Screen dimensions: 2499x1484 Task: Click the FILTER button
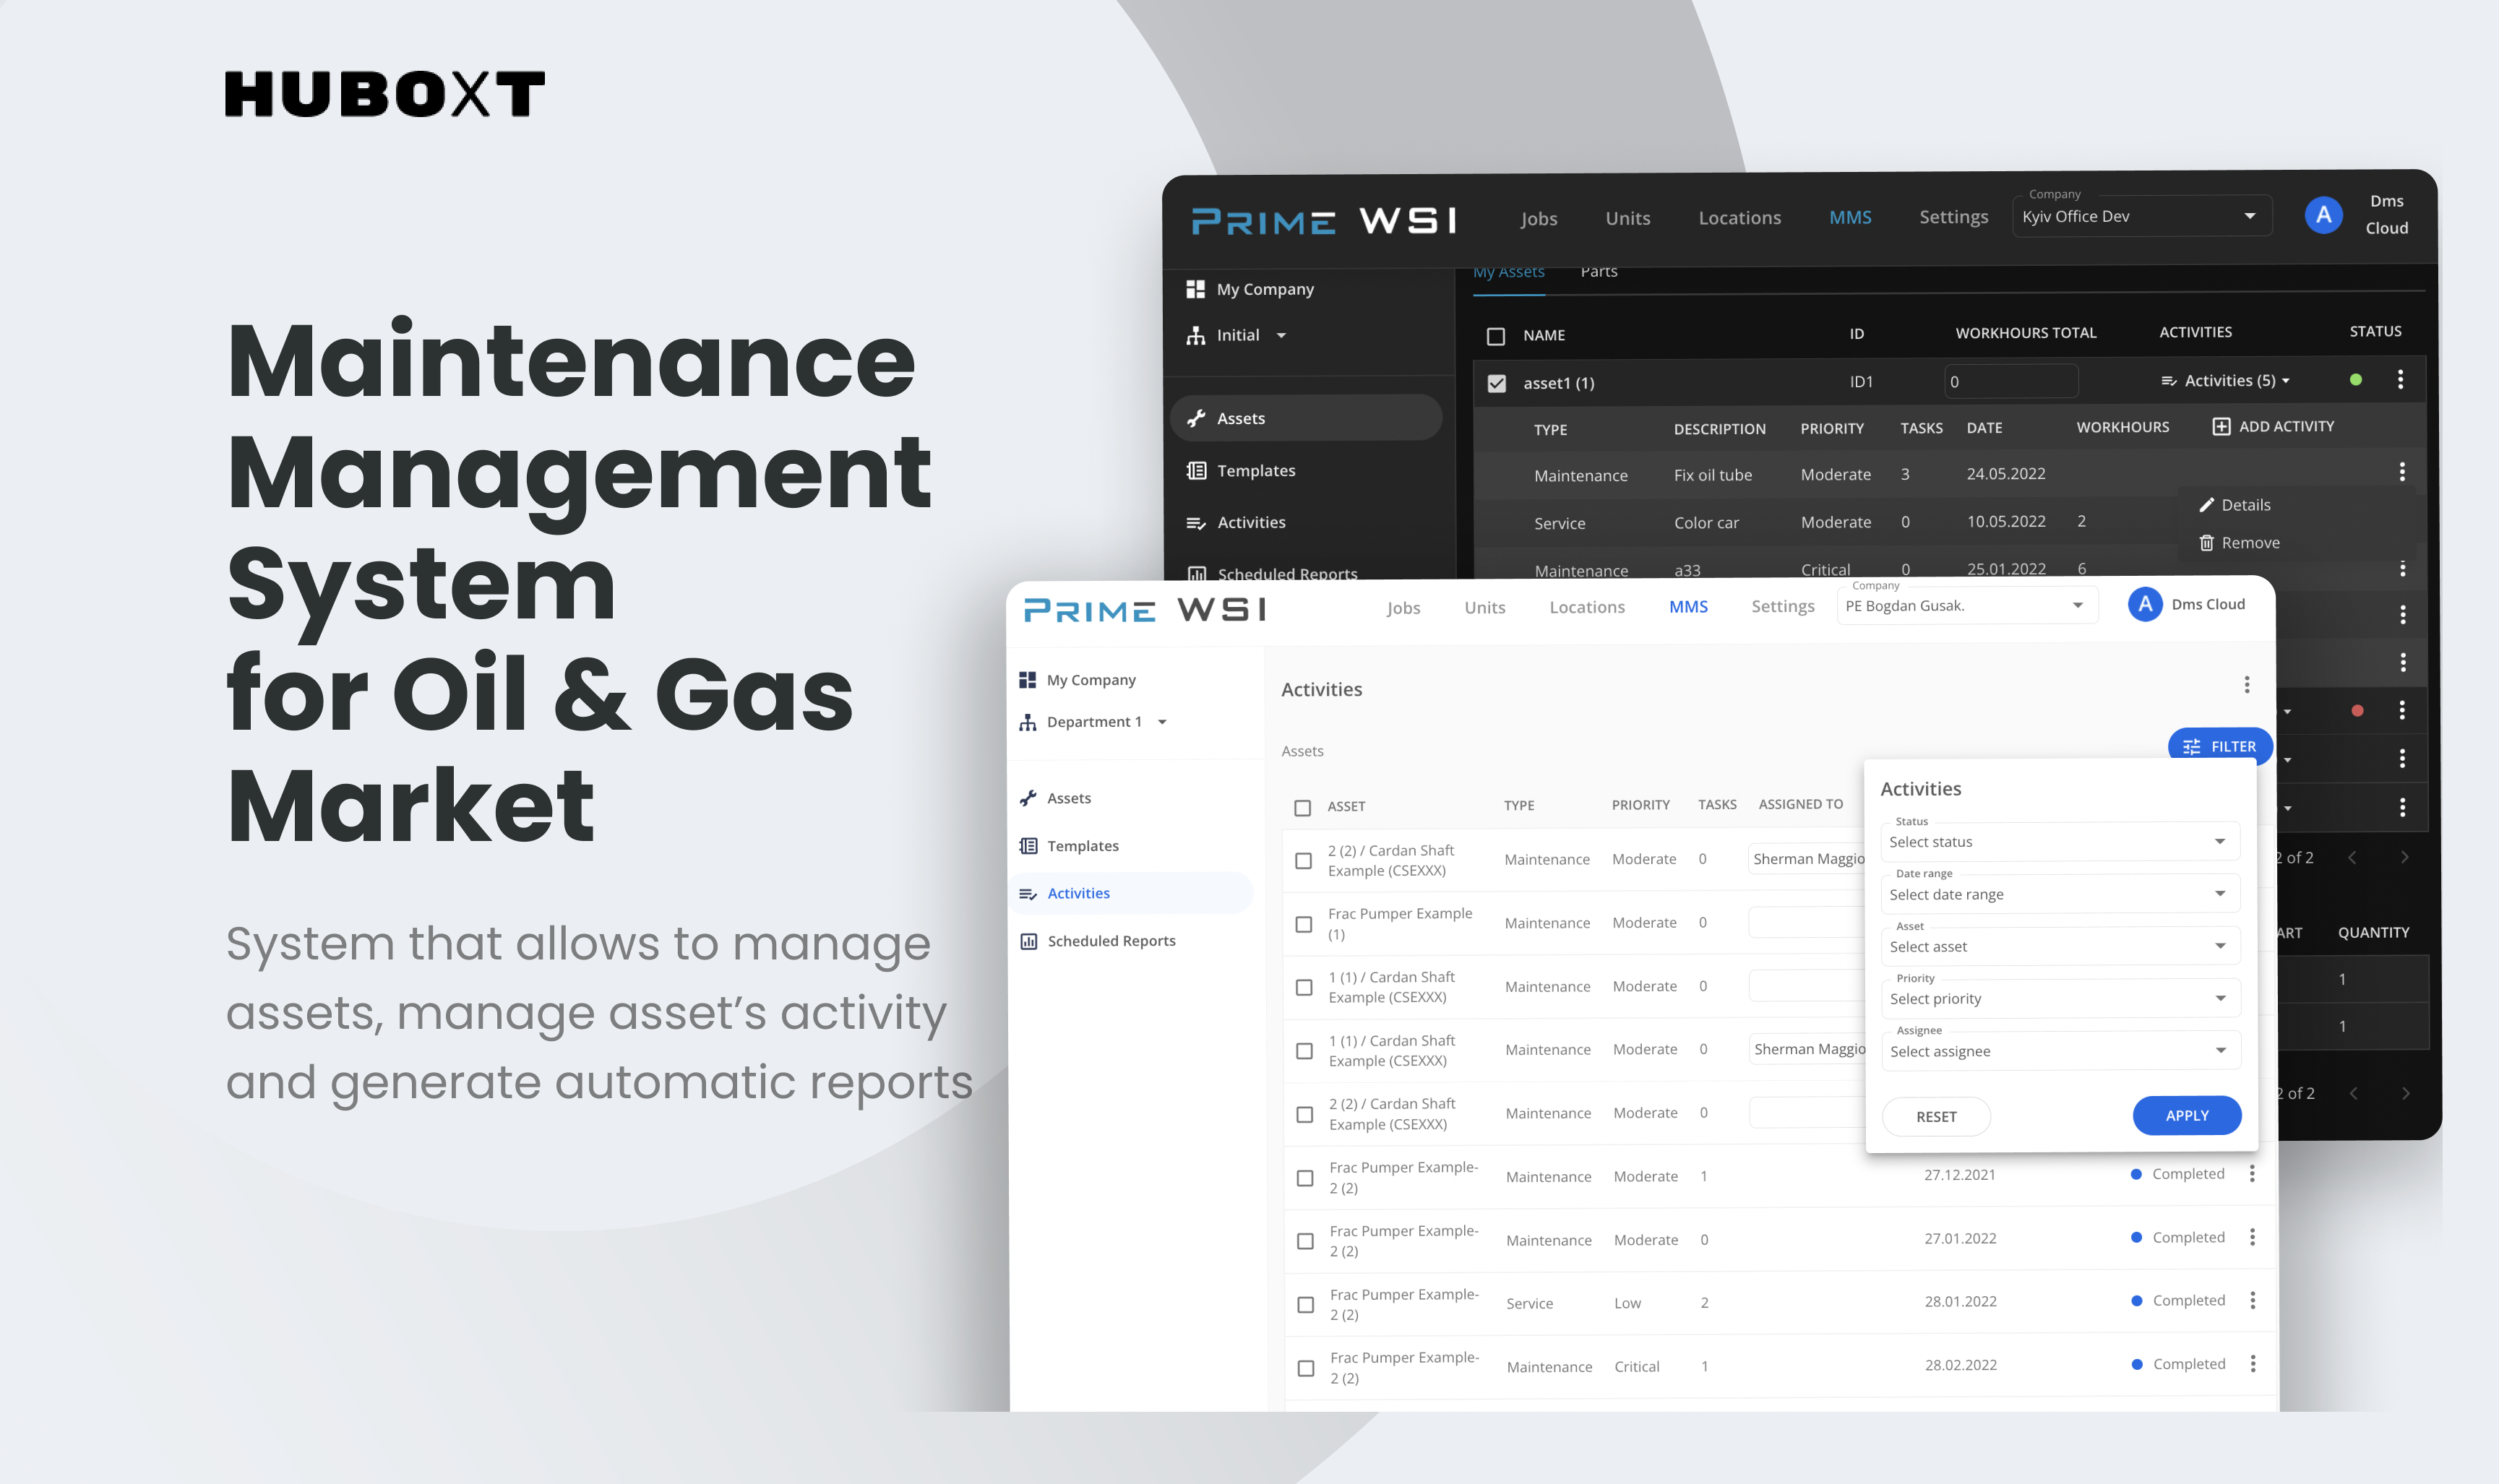coord(2219,746)
